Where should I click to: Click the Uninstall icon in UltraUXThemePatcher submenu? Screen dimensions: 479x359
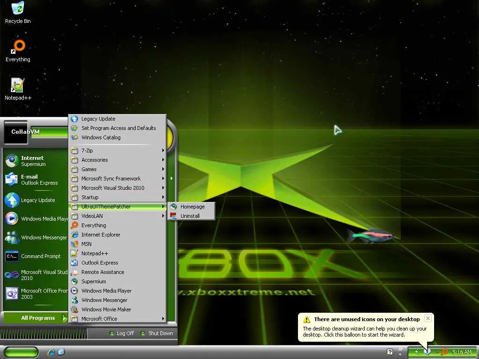tap(174, 216)
